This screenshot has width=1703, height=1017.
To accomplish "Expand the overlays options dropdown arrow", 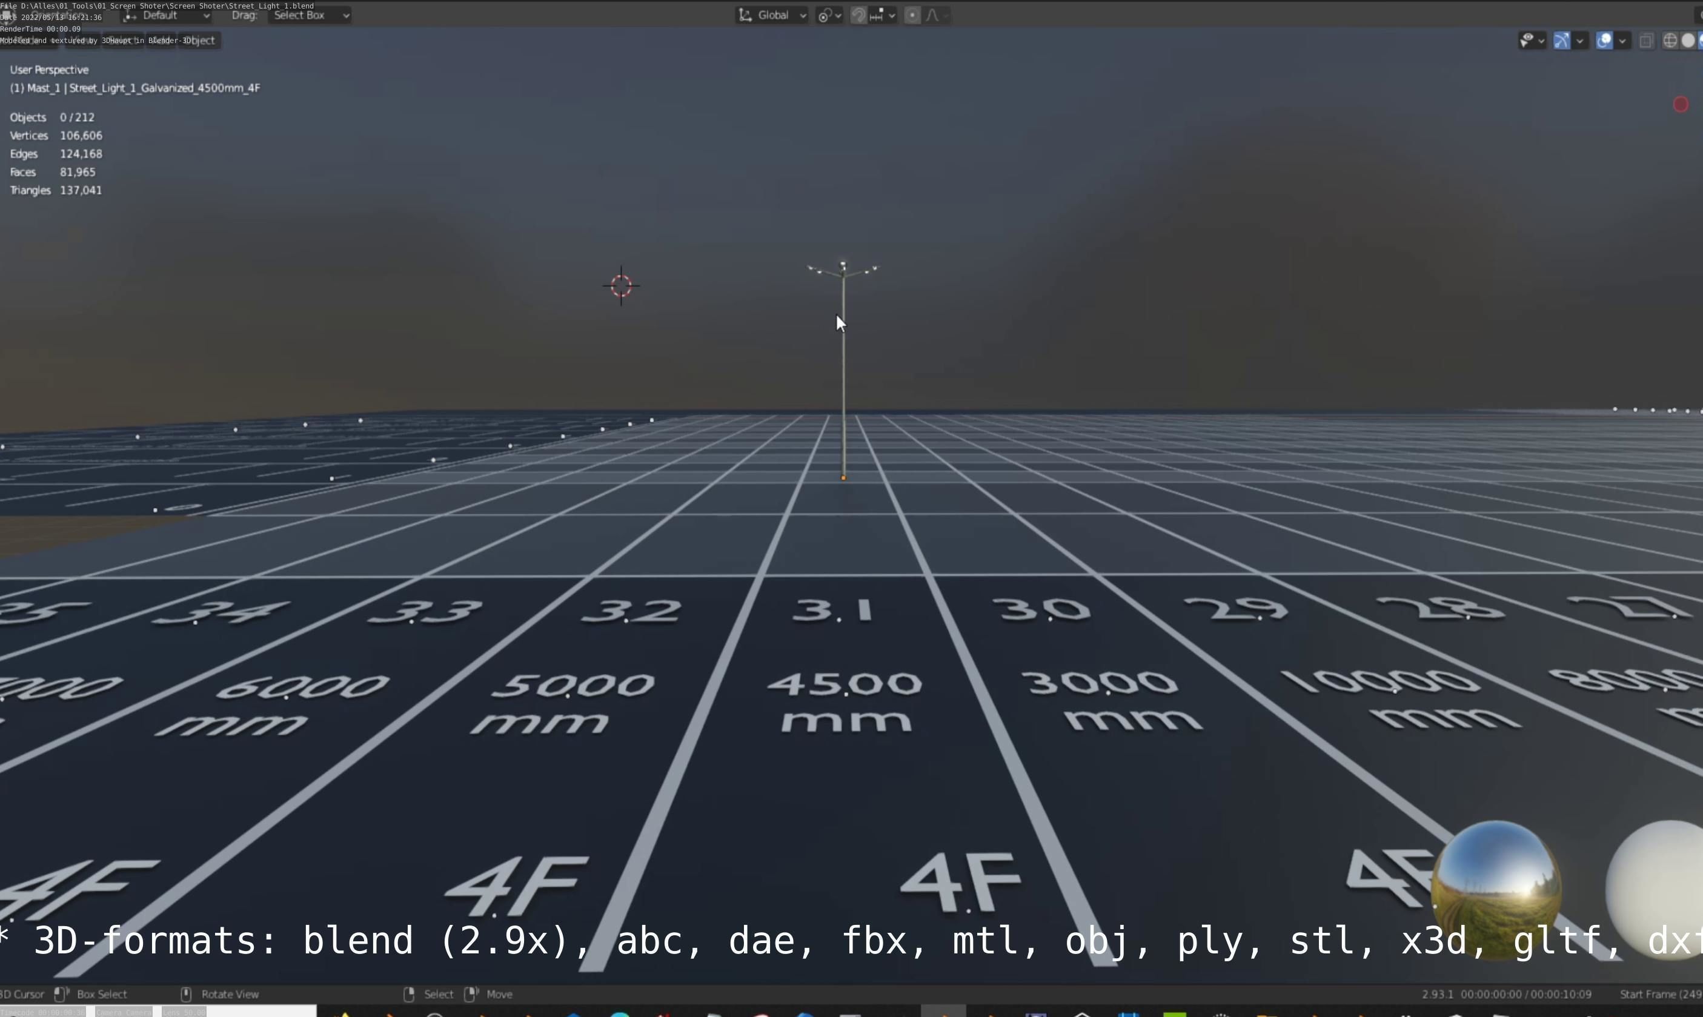I will point(1622,41).
